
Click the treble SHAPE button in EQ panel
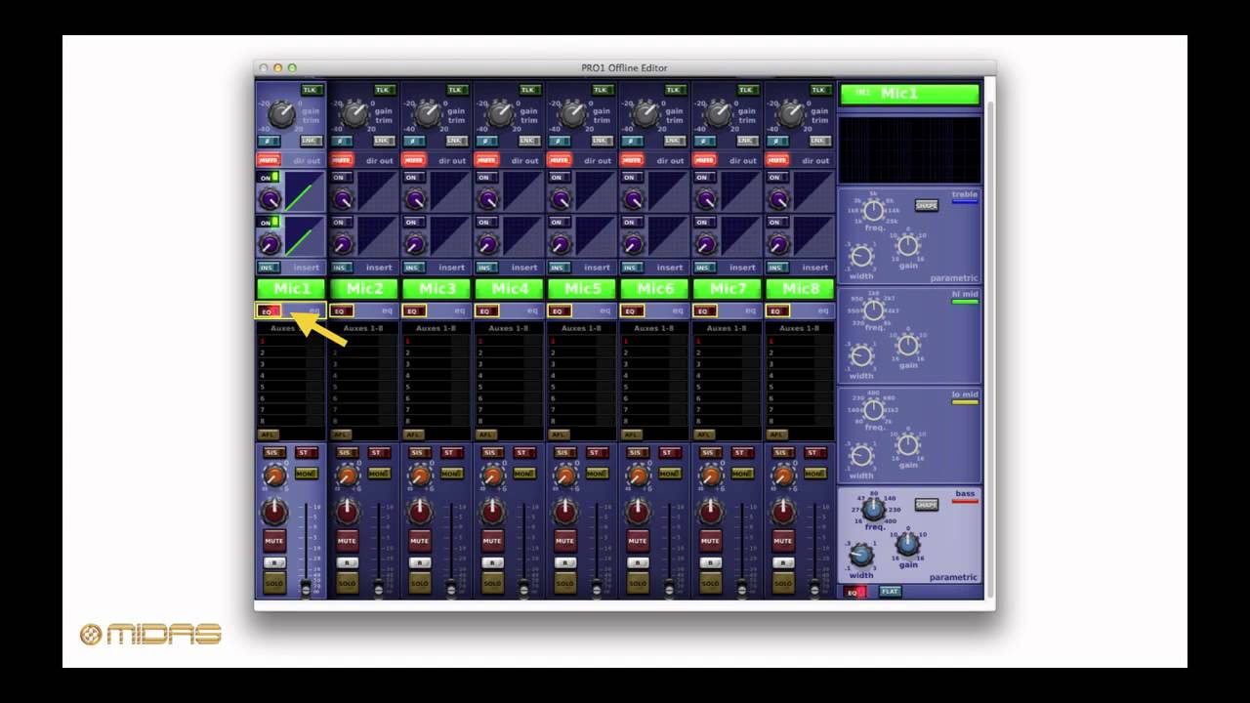(926, 206)
